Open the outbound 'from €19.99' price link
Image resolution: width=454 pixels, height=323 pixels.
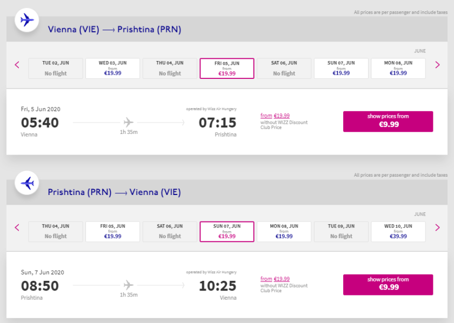(275, 116)
